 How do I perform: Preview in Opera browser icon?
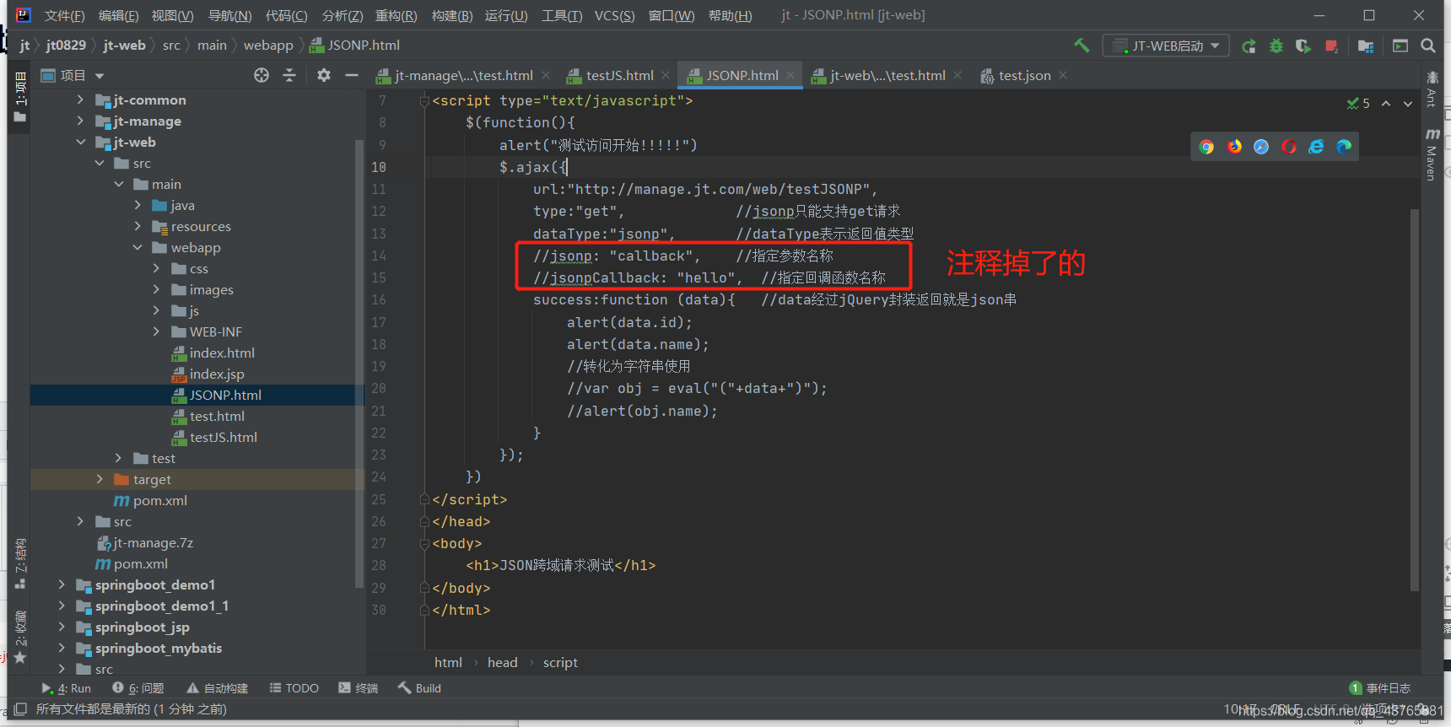tap(1289, 147)
